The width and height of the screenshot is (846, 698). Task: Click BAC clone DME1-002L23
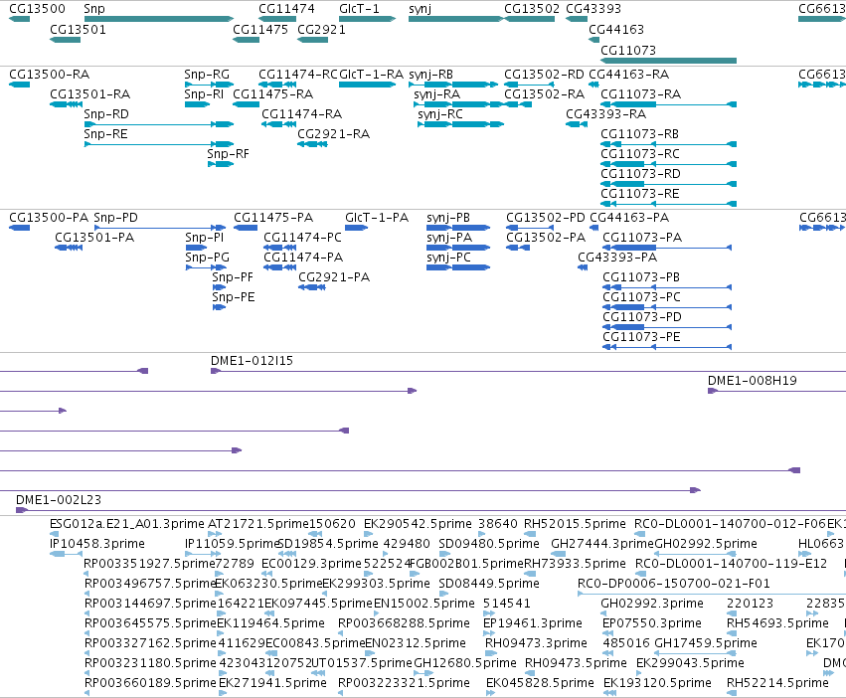click(59, 500)
